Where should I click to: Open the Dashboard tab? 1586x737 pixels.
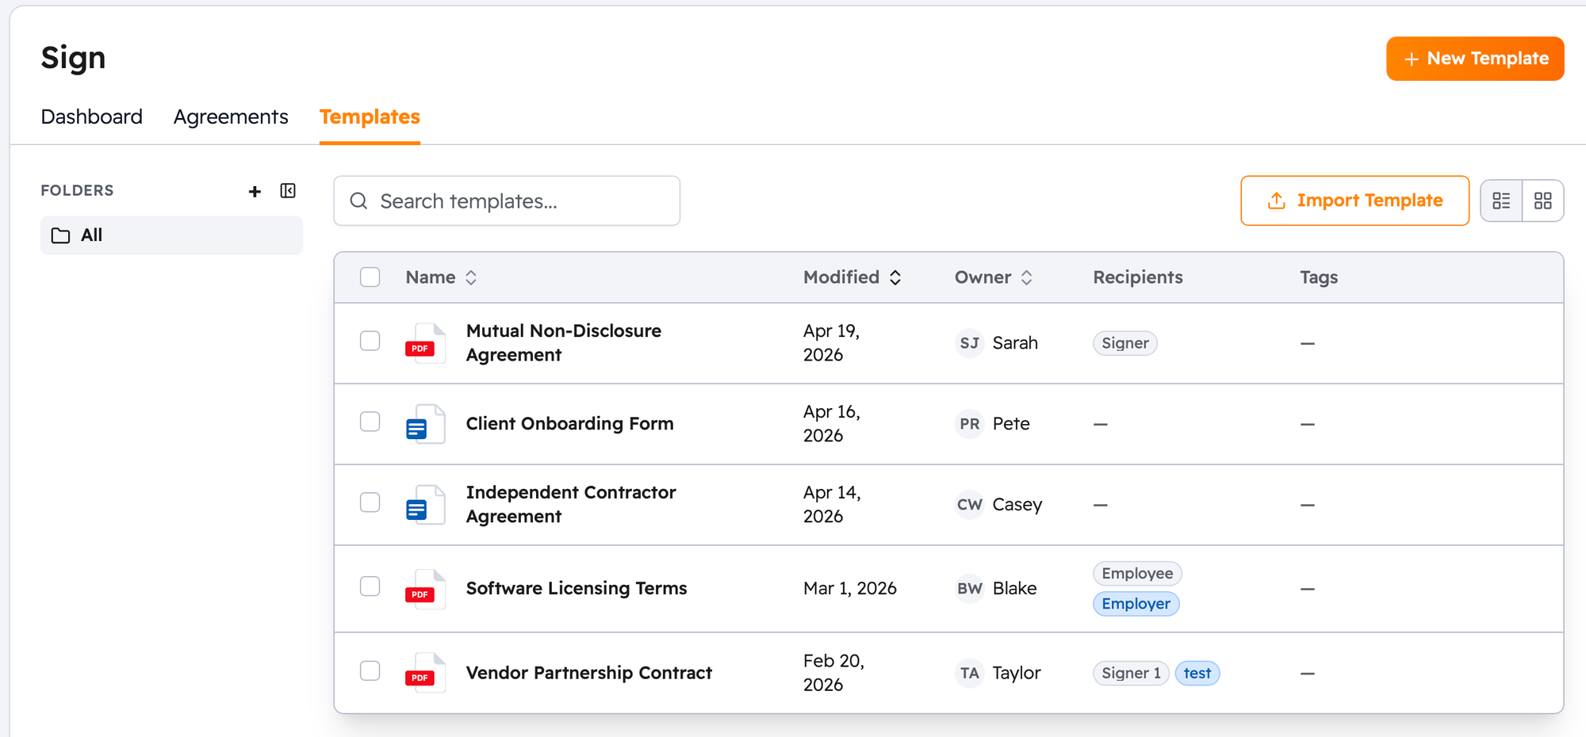92,116
